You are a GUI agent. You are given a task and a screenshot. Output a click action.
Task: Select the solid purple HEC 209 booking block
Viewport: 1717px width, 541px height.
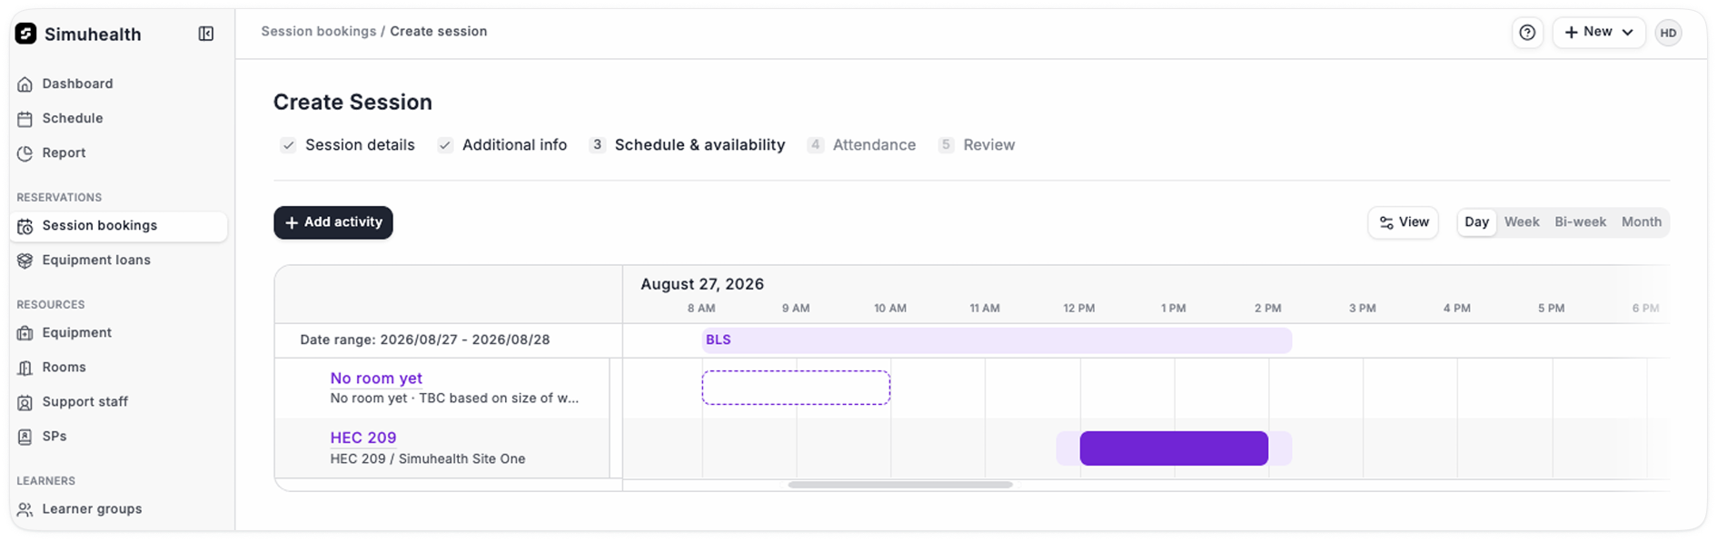coord(1174,448)
